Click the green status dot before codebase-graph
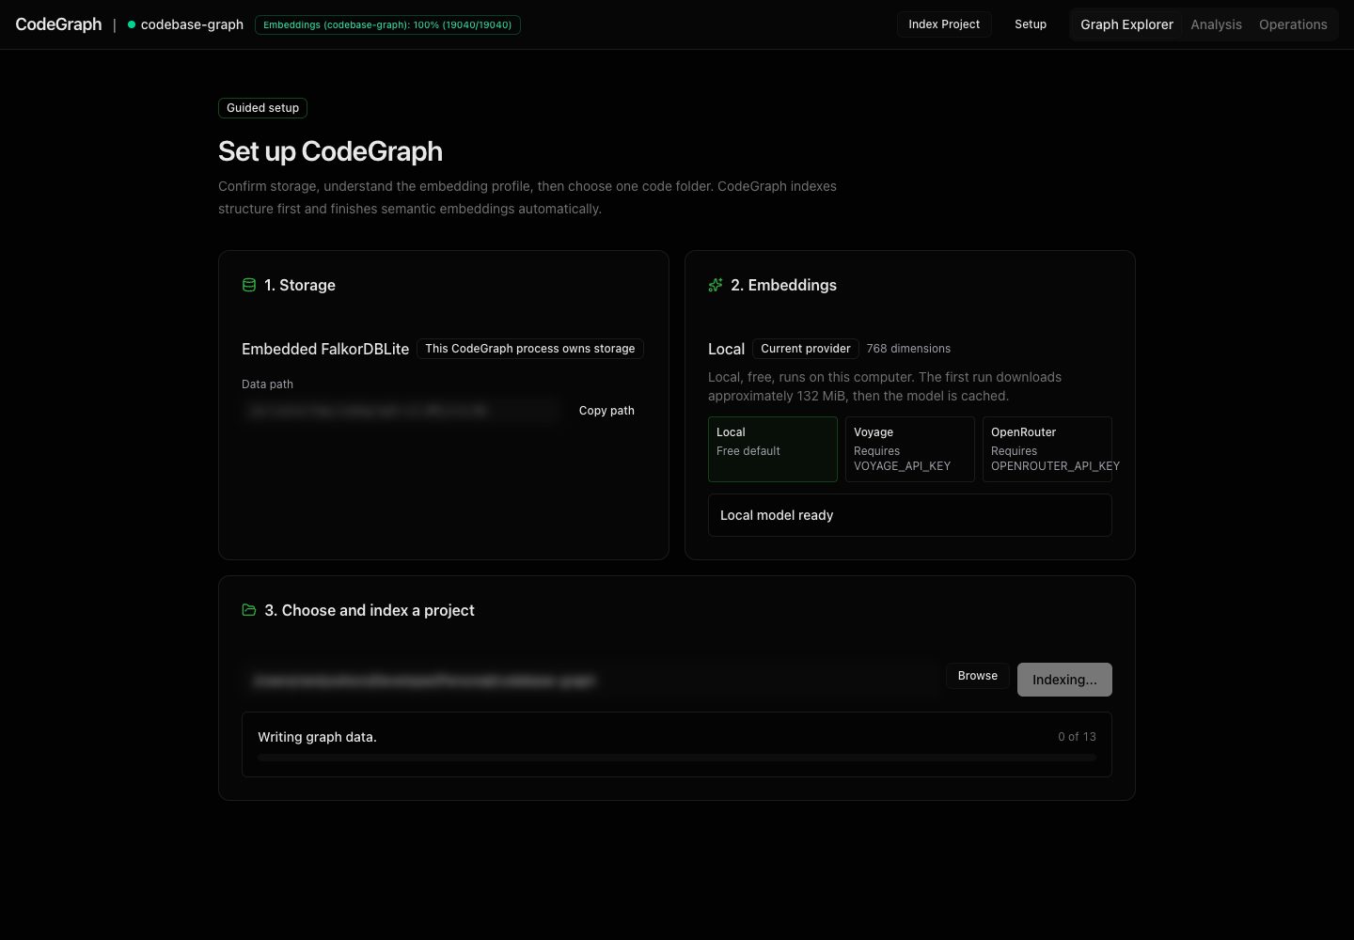The image size is (1354, 940). (132, 24)
